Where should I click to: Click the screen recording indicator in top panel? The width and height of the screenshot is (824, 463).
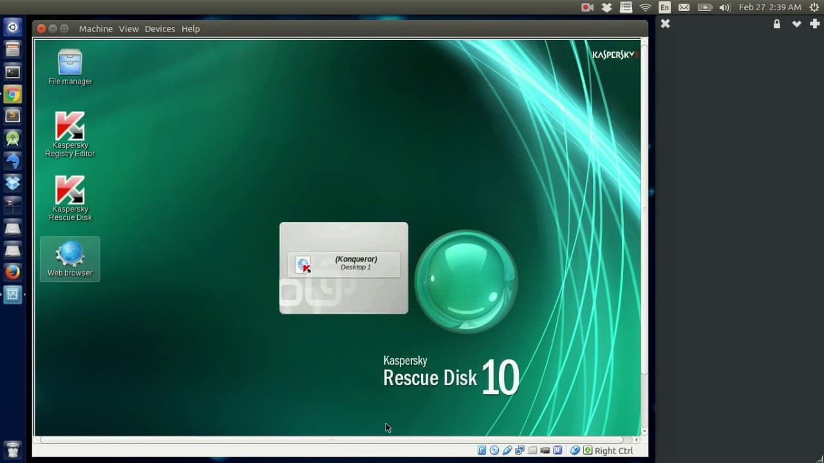587,7
